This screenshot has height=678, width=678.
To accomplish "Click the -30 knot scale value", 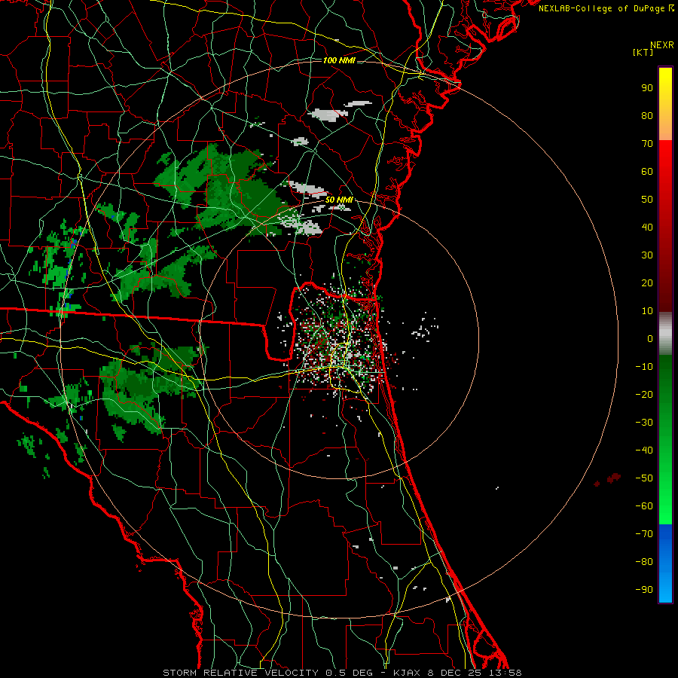I will pyautogui.click(x=644, y=423).
